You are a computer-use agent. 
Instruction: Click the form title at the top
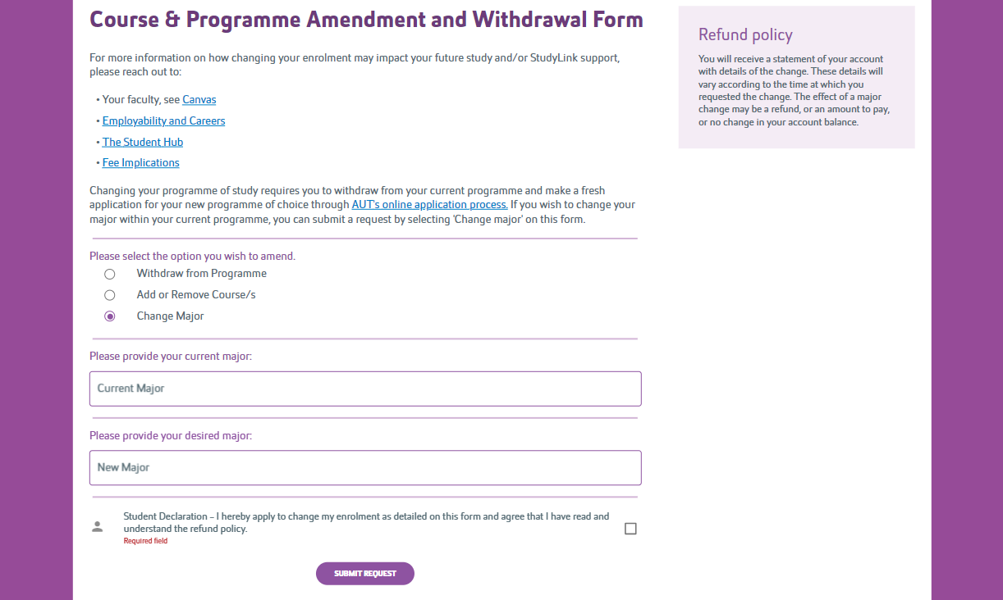click(x=366, y=18)
